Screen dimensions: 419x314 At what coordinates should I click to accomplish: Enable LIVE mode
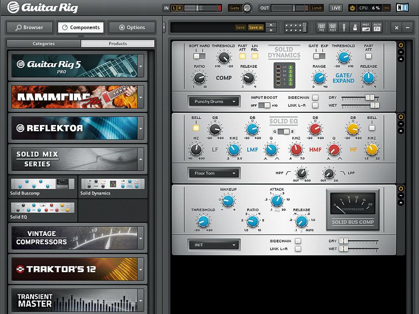click(x=335, y=7)
